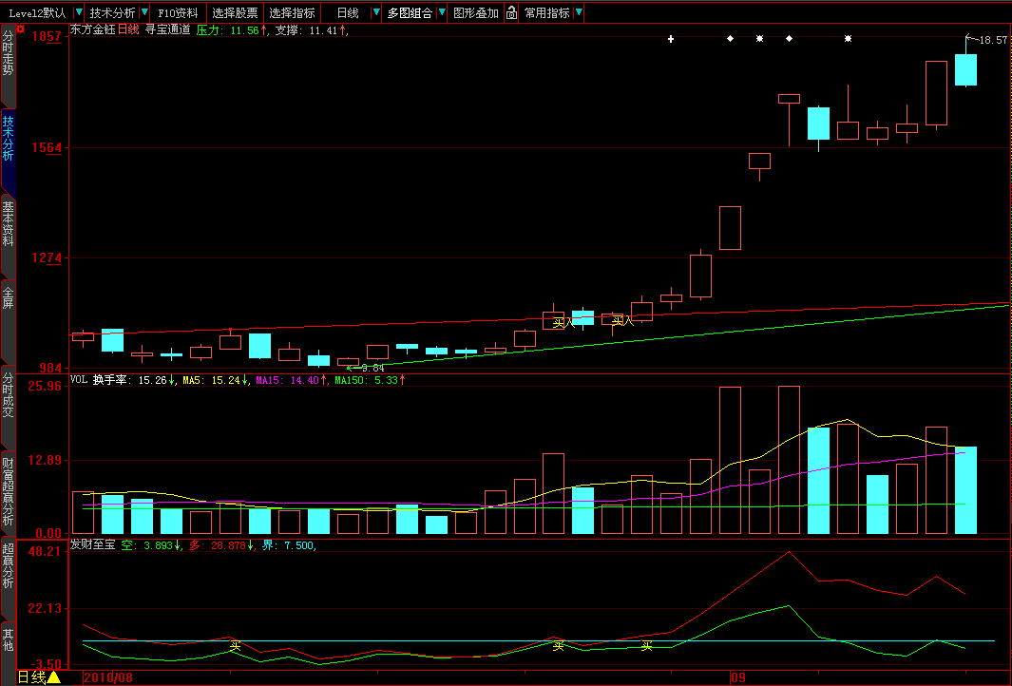Click the first white diamond marker atop chart

(730, 39)
